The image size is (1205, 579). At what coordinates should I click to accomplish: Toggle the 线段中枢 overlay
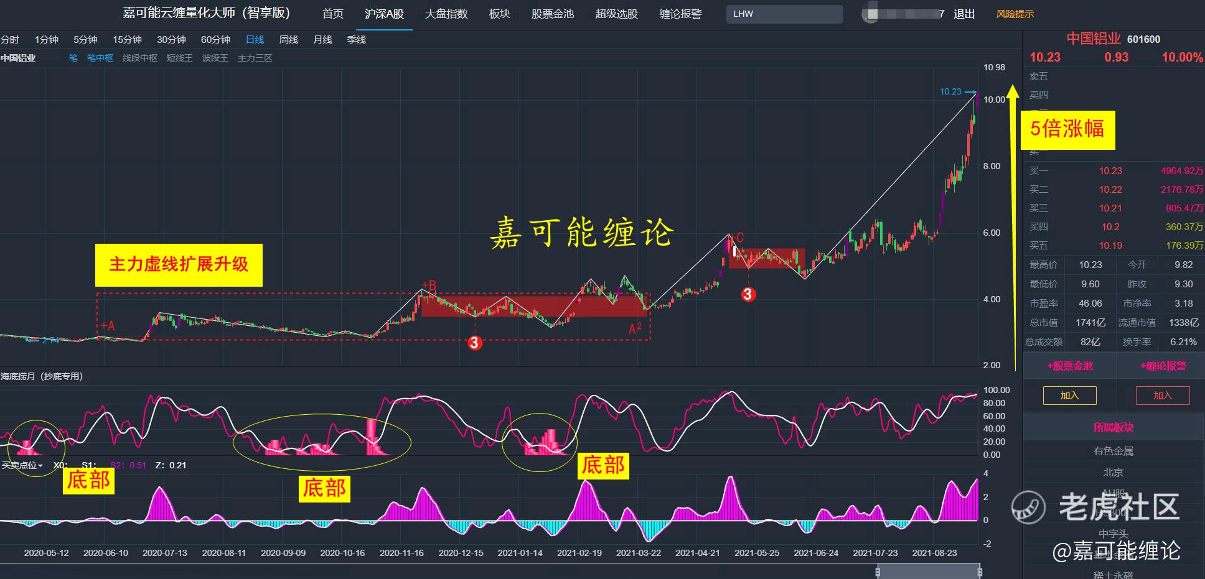tap(140, 58)
